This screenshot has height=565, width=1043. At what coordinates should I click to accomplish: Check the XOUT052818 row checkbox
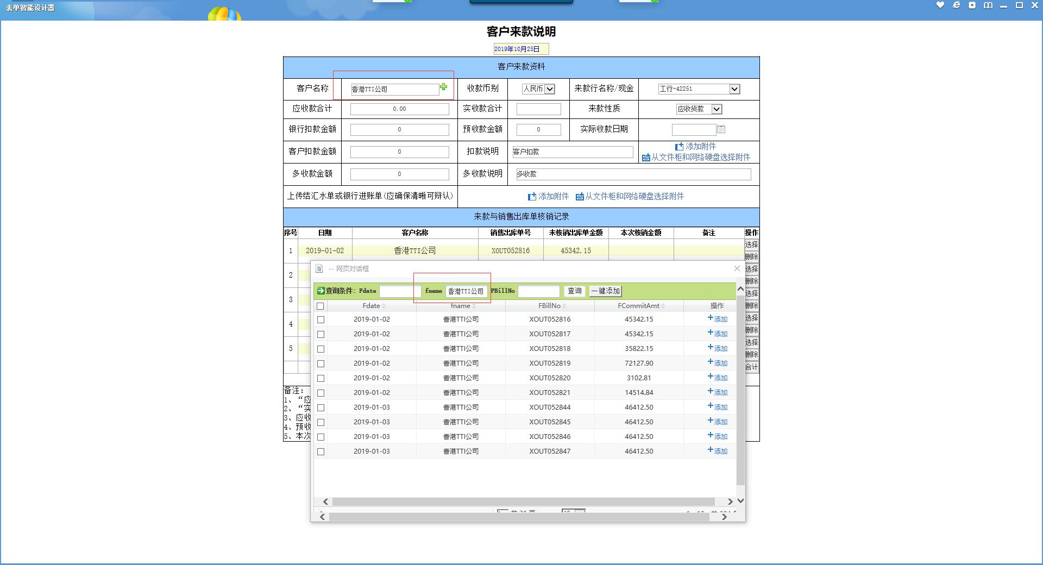click(x=321, y=349)
